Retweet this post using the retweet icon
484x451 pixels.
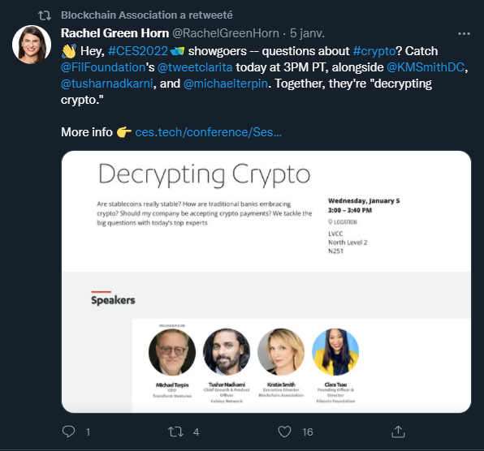tap(176, 432)
